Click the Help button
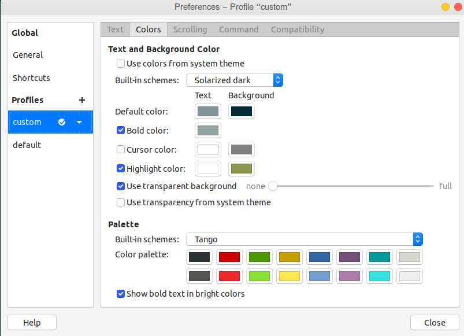The width and height of the screenshot is (464, 336). coord(32,323)
